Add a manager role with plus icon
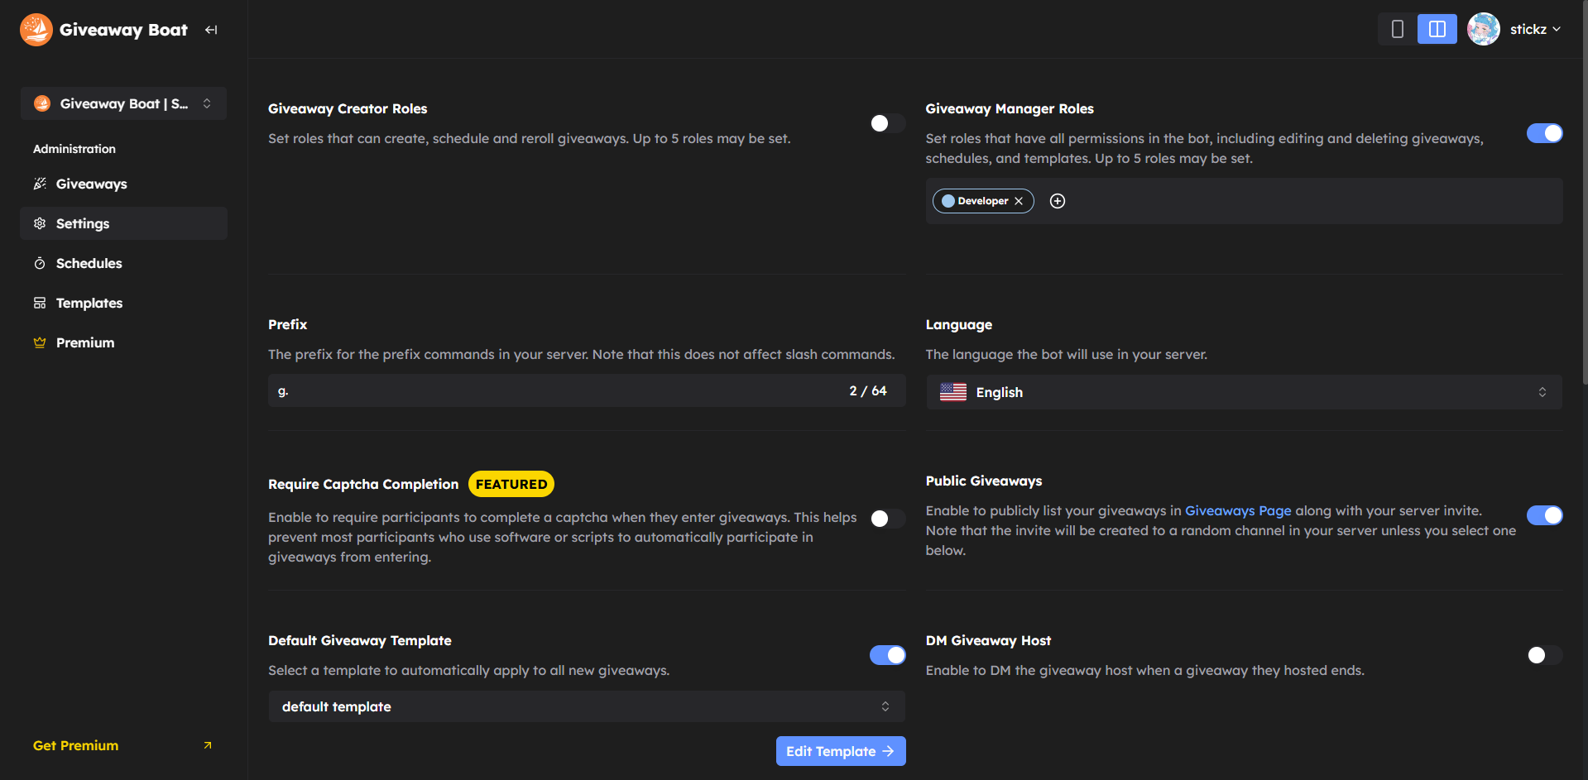Image resolution: width=1588 pixels, height=780 pixels. point(1058,201)
